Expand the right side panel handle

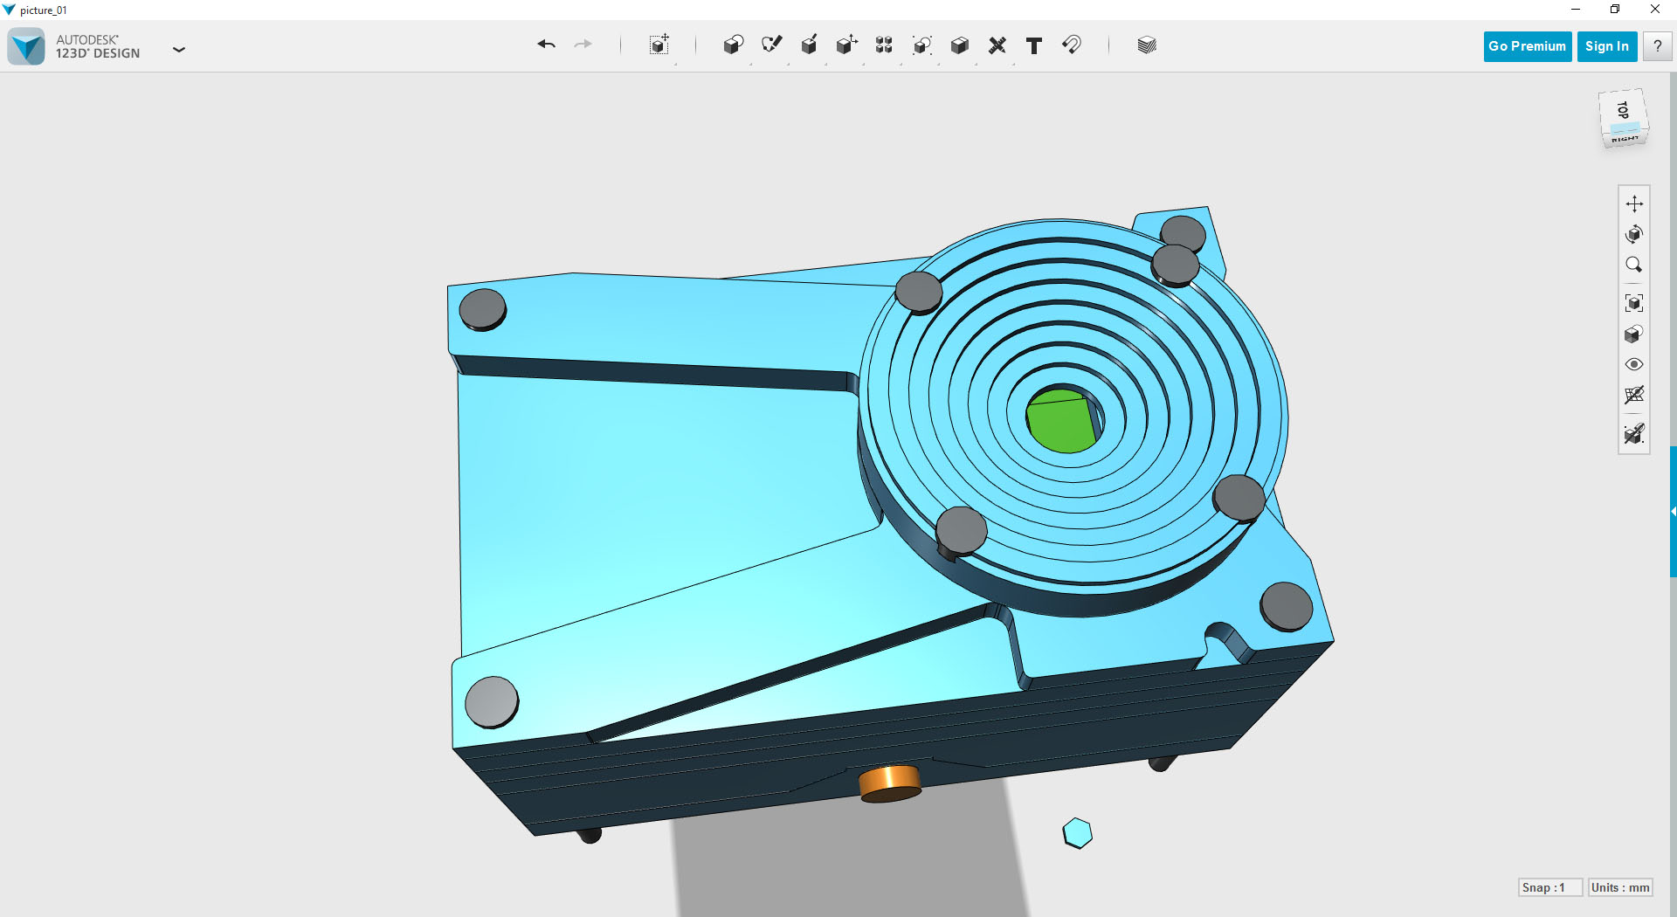click(1673, 512)
